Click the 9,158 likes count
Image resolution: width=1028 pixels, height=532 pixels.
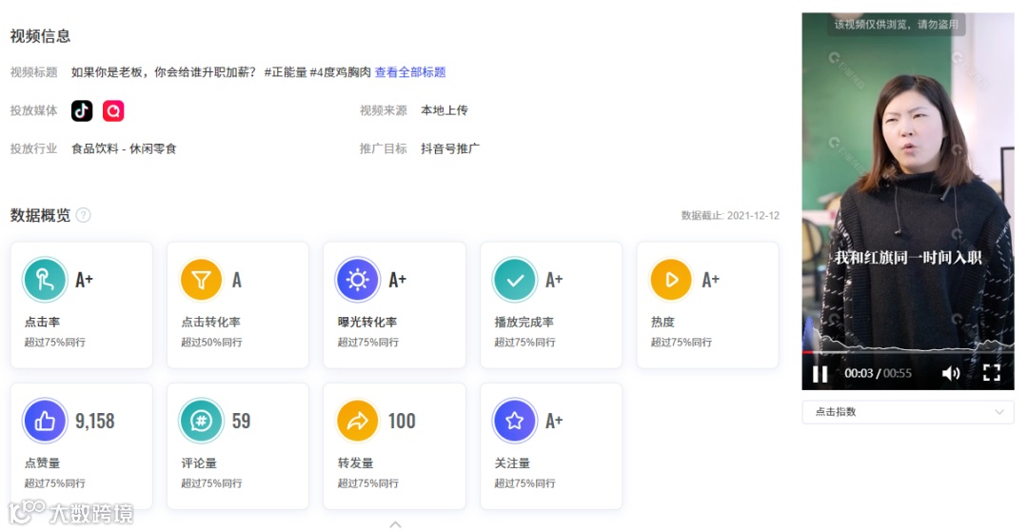[x=95, y=421]
